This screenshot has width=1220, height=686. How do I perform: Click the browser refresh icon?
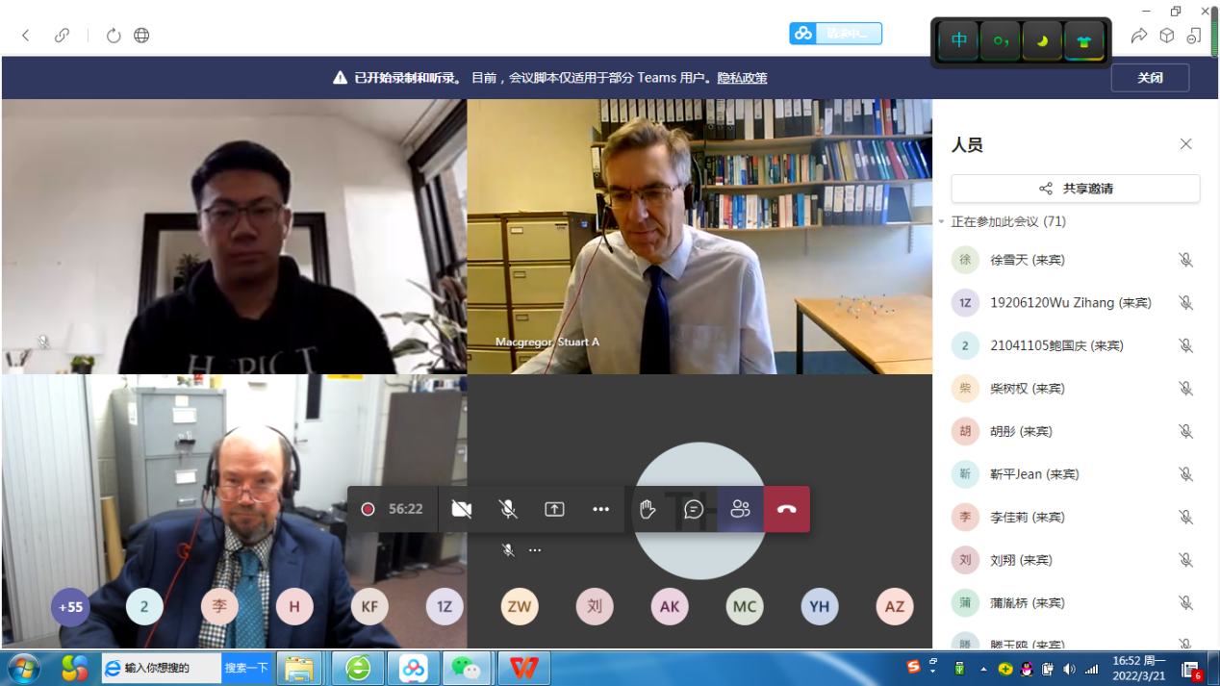pos(114,36)
